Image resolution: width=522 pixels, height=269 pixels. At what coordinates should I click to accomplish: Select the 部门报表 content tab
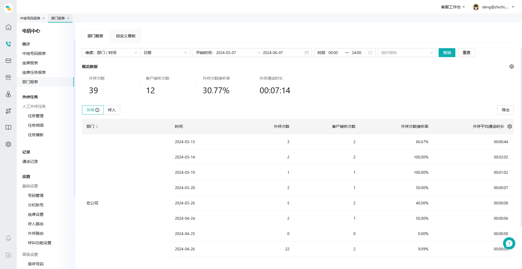[x=95, y=36]
